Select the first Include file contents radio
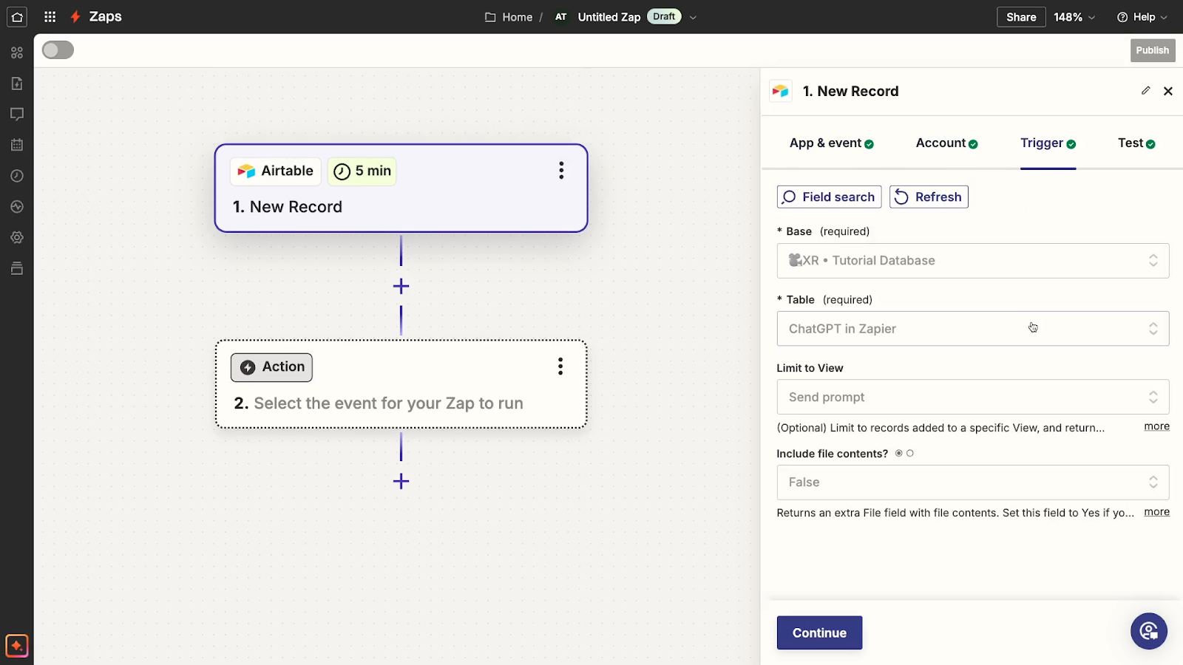The width and height of the screenshot is (1183, 665). click(899, 454)
